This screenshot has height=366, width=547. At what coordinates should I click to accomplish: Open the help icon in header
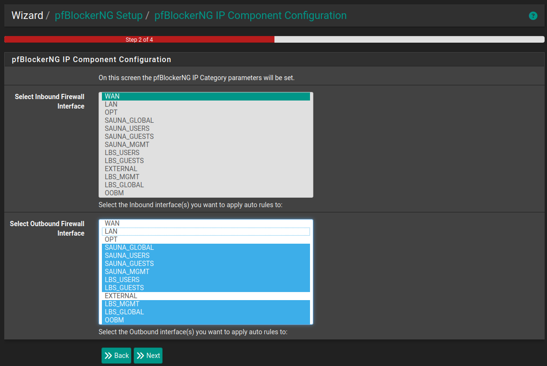tap(533, 16)
